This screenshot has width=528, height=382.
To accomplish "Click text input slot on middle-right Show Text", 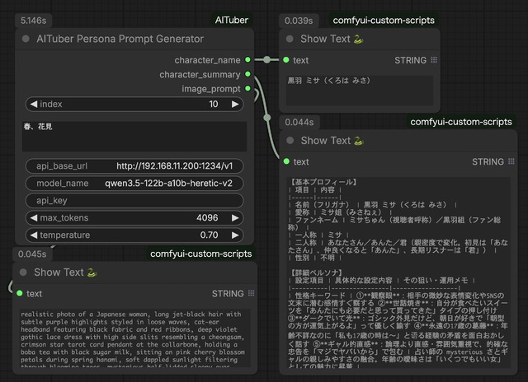I will (285, 162).
